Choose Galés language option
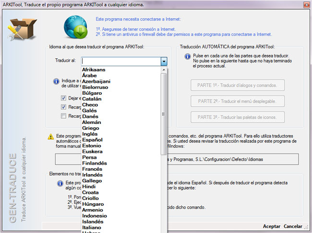Screen dimensions: 312x233 click(121, 111)
